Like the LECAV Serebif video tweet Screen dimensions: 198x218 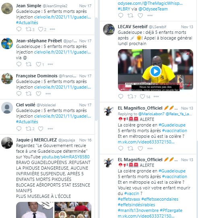142,96
